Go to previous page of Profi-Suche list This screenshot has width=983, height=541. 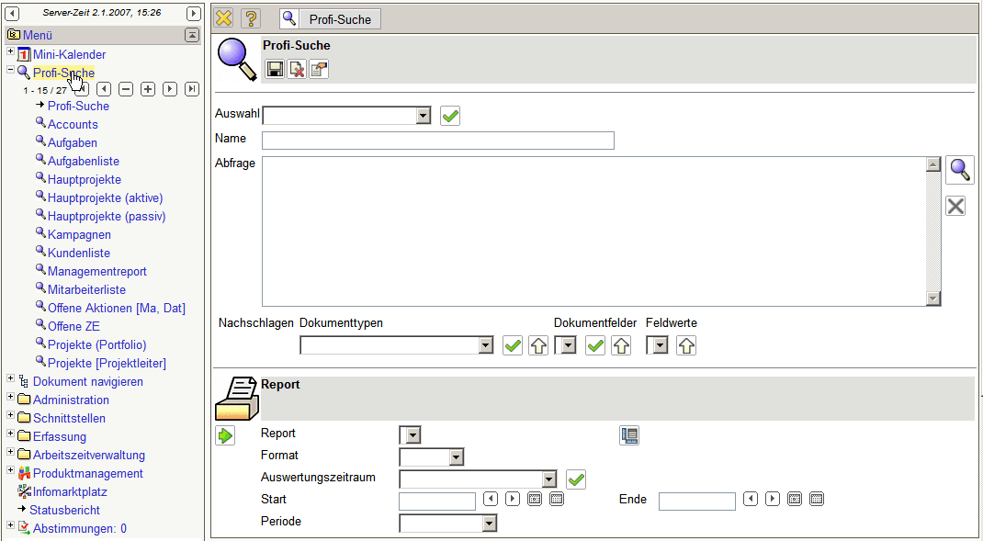(104, 89)
